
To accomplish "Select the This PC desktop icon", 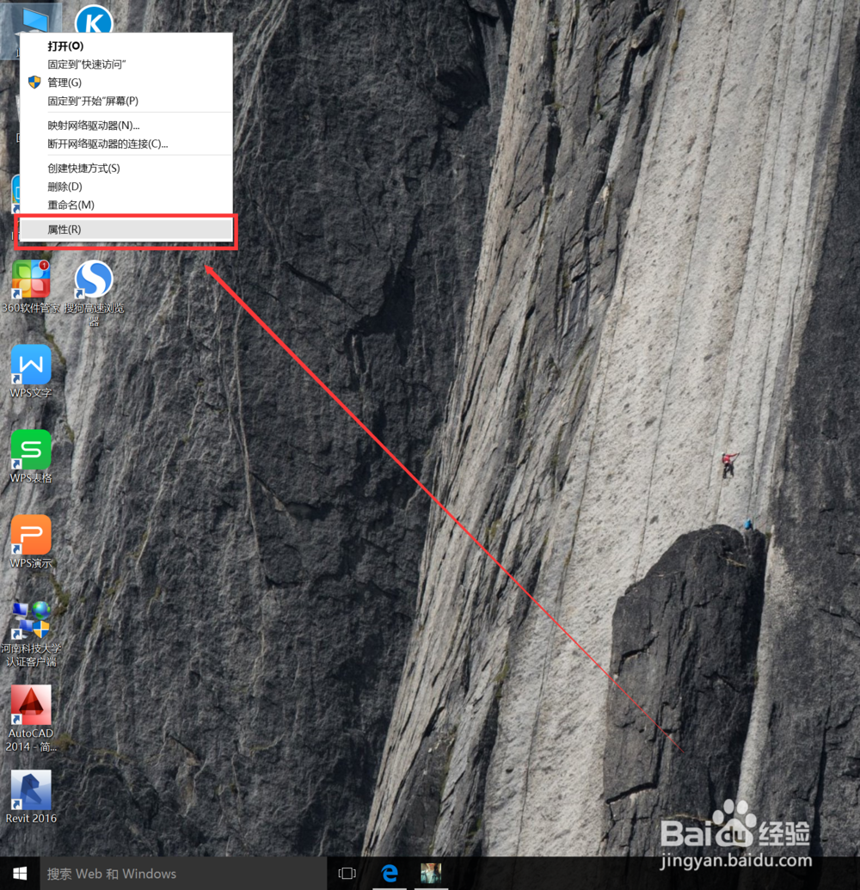I will coord(35,19).
